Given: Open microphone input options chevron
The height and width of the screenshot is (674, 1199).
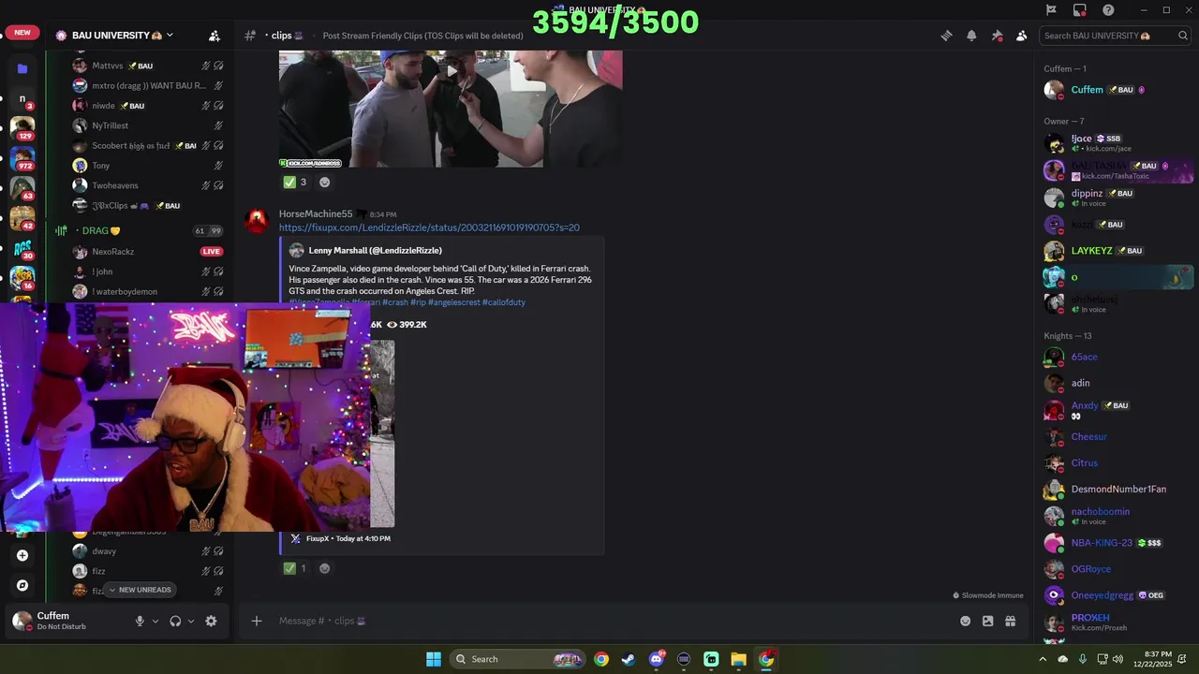Looking at the screenshot, I should pos(155,621).
